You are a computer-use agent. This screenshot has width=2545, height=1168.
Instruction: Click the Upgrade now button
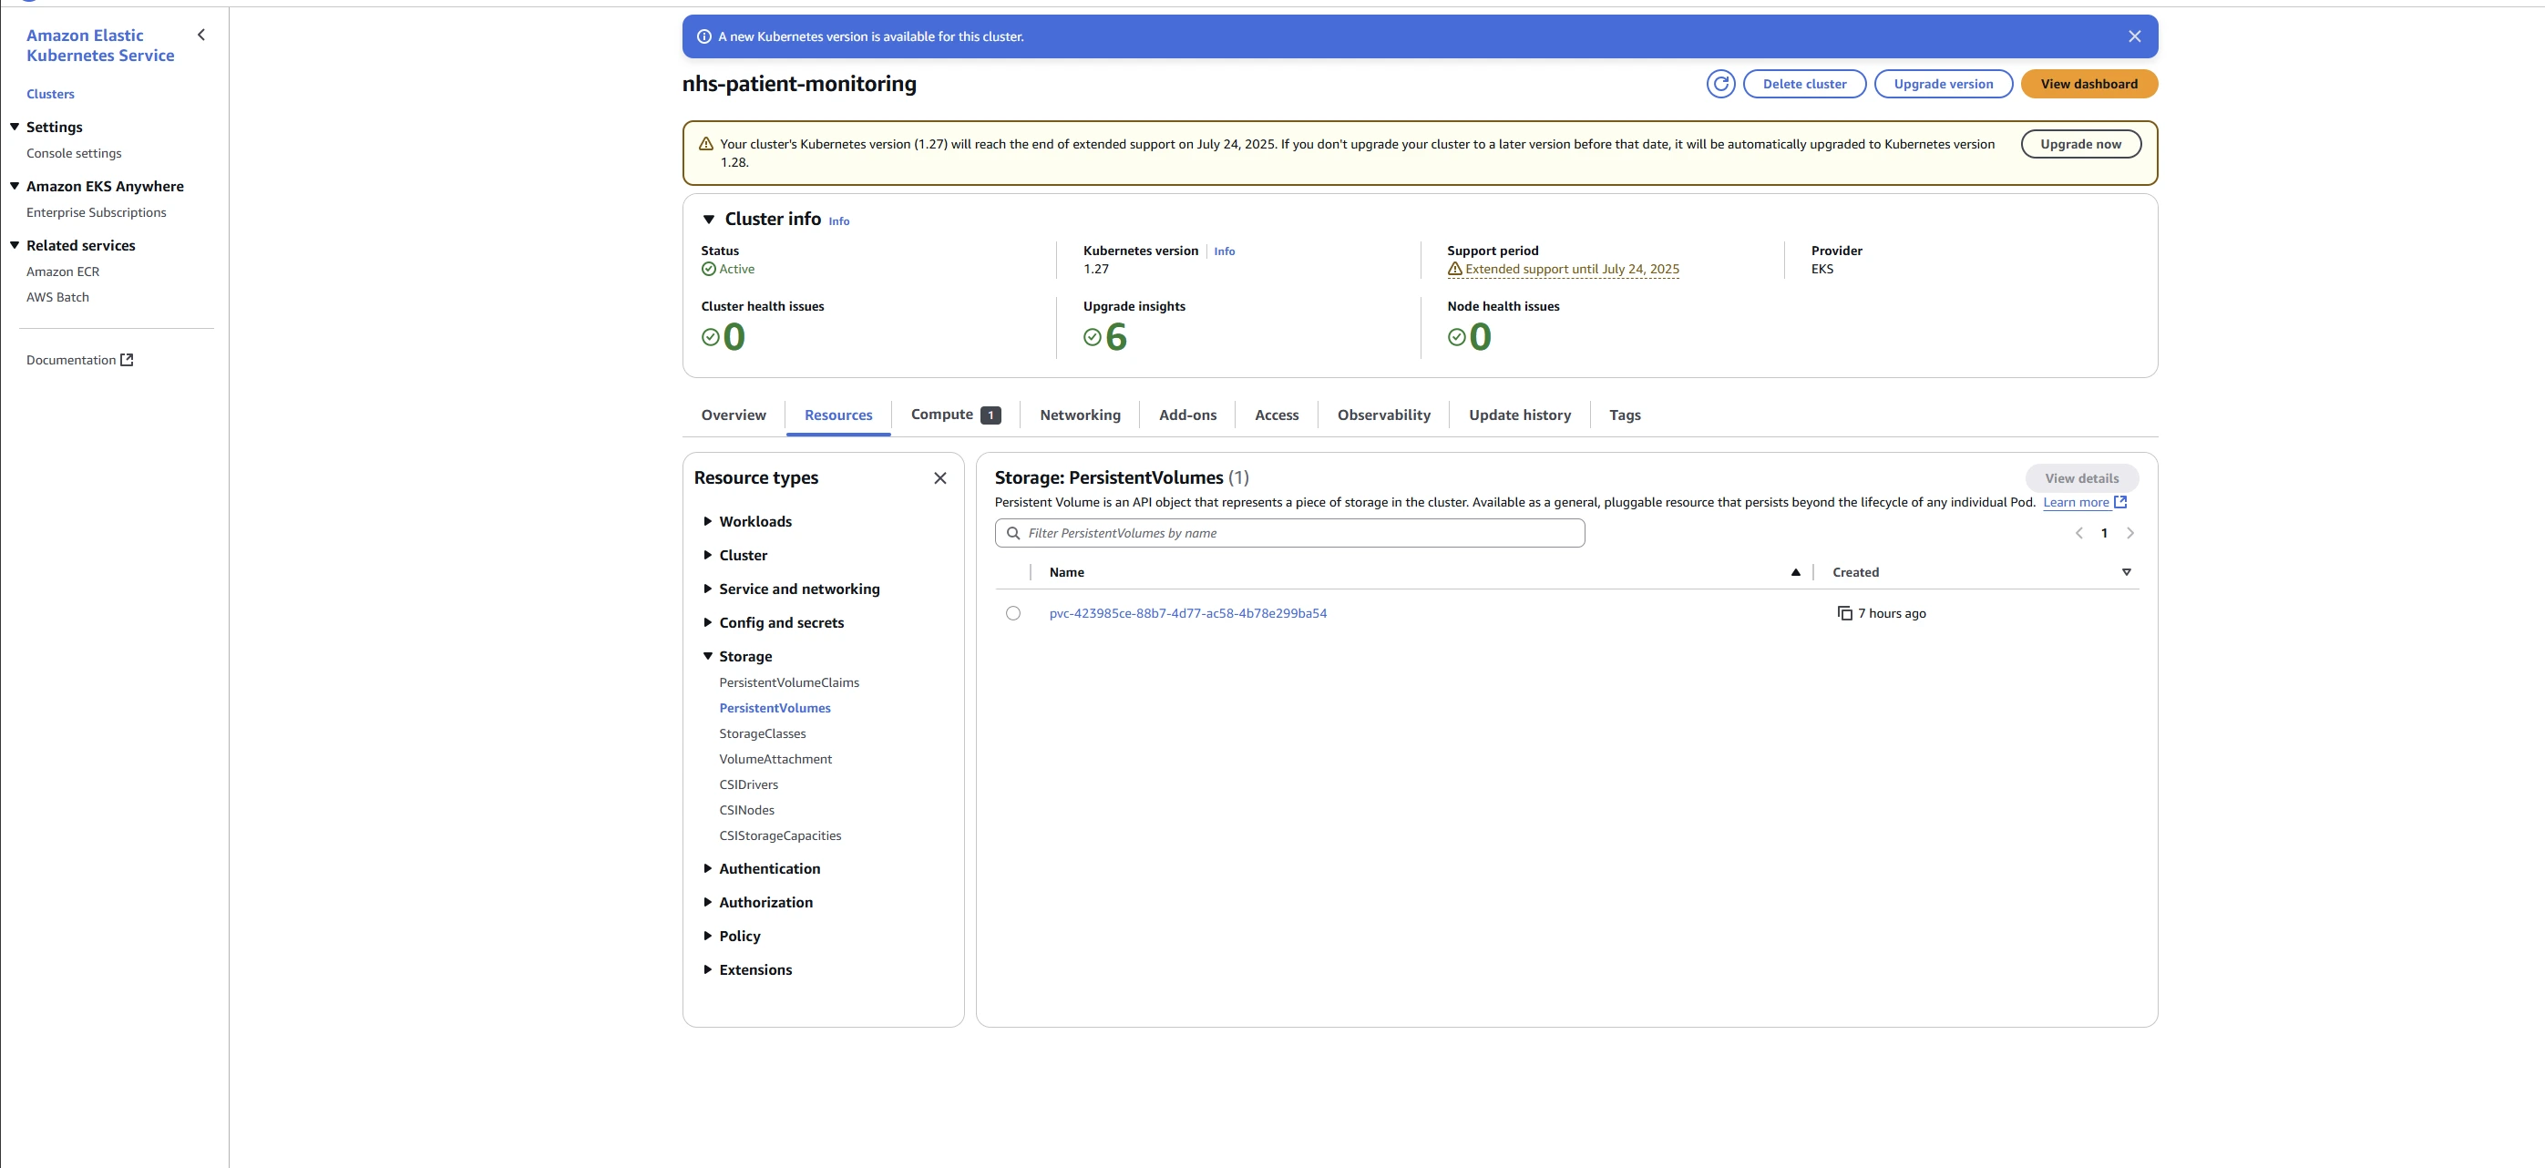(2079, 144)
